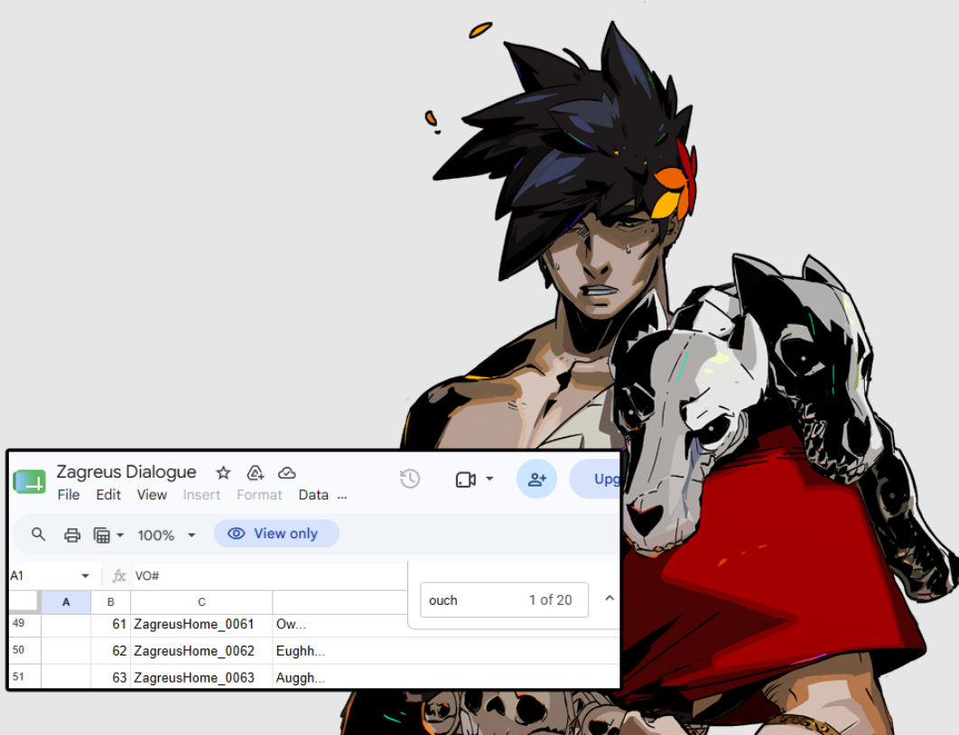Click cell containing 62
Image resolution: width=959 pixels, height=735 pixels.
[x=111, y=651]
